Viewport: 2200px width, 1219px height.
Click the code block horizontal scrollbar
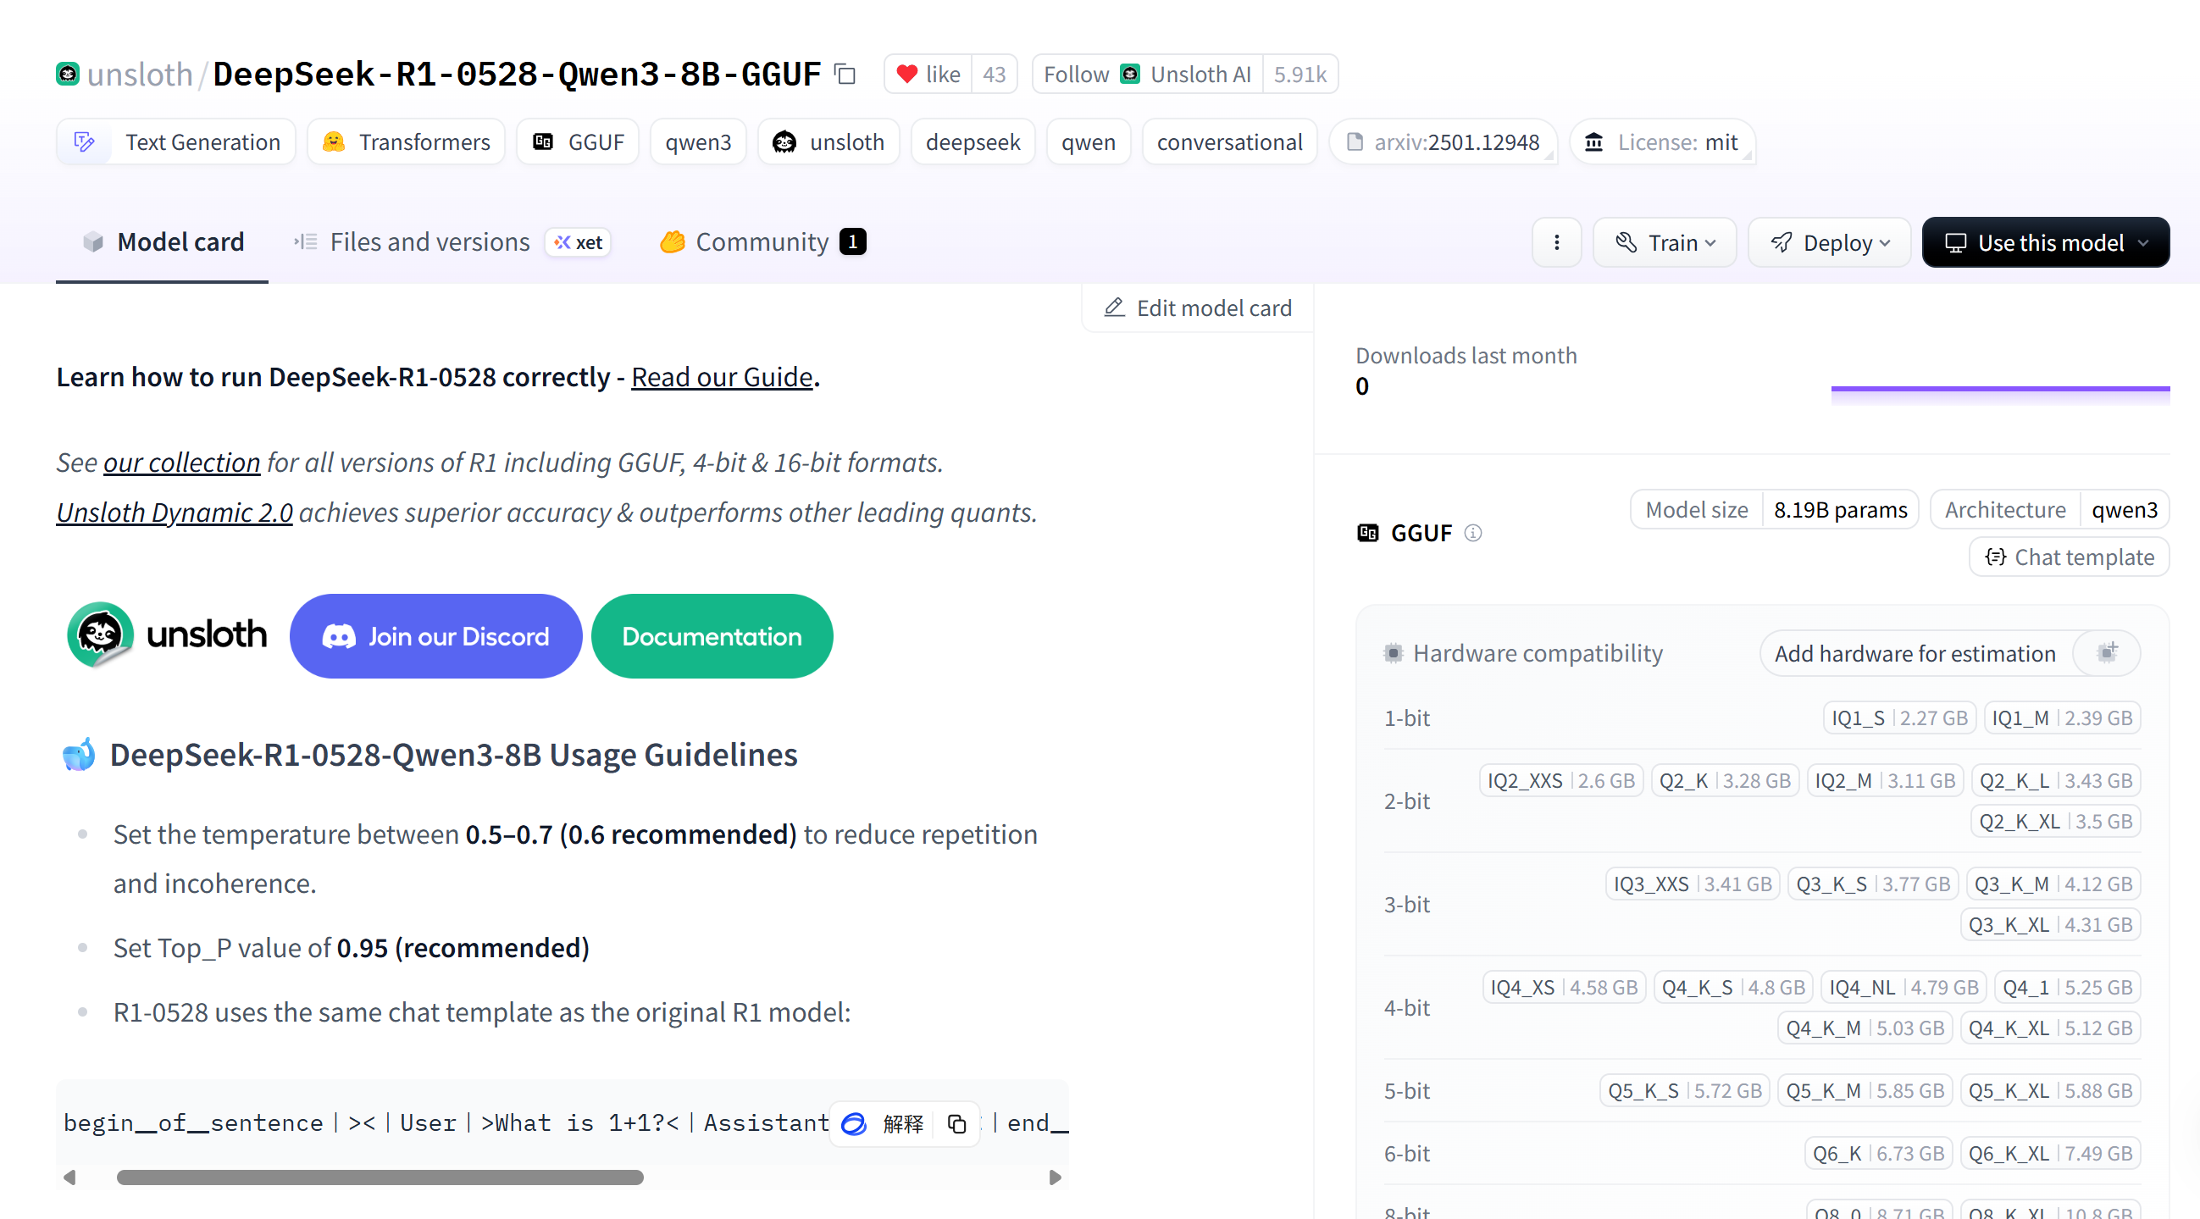[x=380, y=1177]
